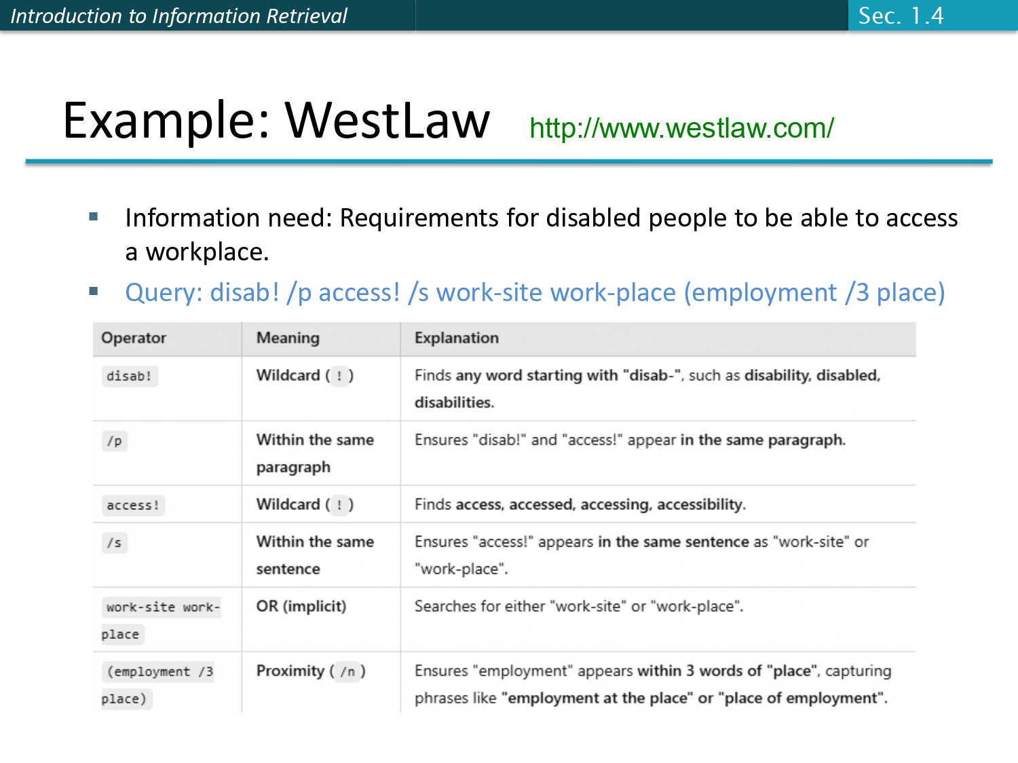Screen dimensions: 1018x763
Task: Click the second square bullet before Query
Action: click(94, 292)
